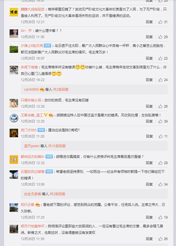Image resolution: width=176 pixels, height=246 pixels.
Task: Open the yellow 24 avatar of 朝向远方的蜗牛
Action: pos(14,160)
